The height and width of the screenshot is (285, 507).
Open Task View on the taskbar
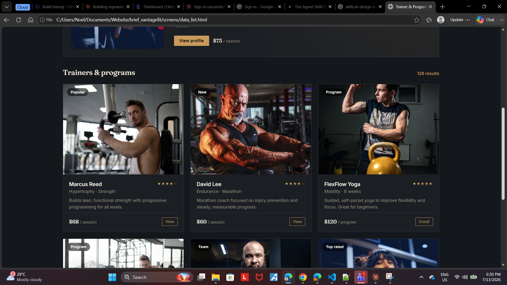pyautogui.click(x=201, y=277)
